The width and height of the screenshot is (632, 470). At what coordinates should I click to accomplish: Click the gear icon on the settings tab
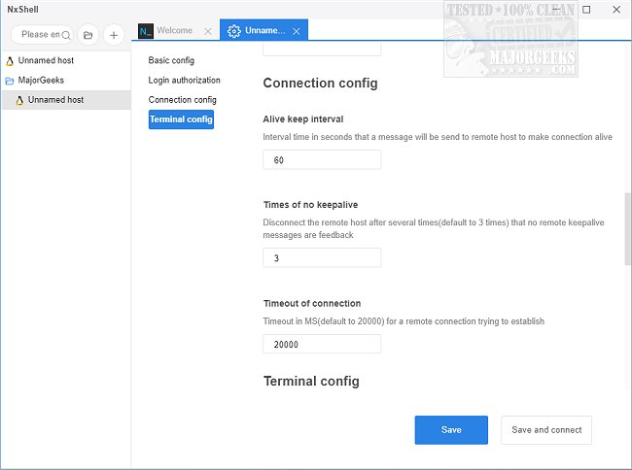click(233, 31)
